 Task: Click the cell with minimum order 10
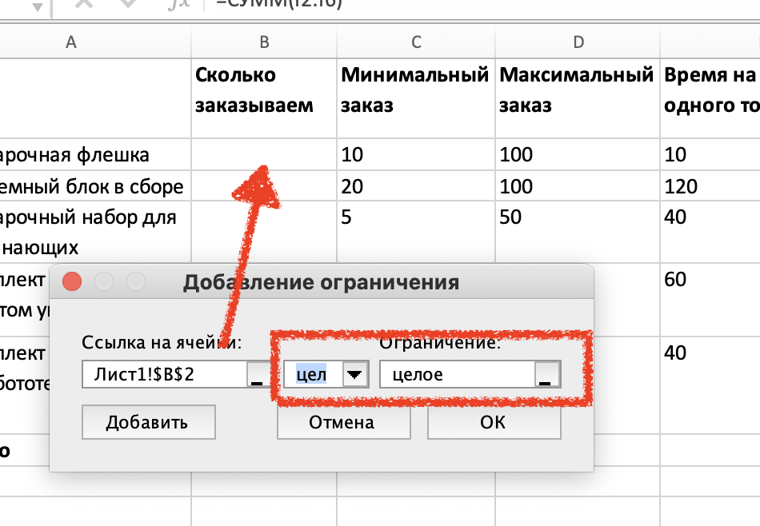click(416, 155)
